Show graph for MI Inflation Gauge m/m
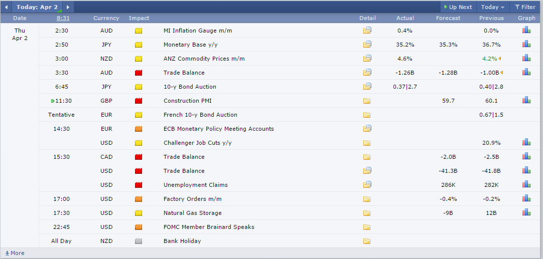Image resolution: width=543 pixels, height=259 pixels. [x=526, y=30]
